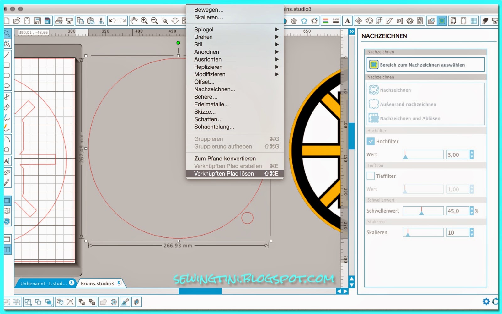Expand the Ausrichten submenu
This screenshot has height=314, width=502.
pos(235,59)
